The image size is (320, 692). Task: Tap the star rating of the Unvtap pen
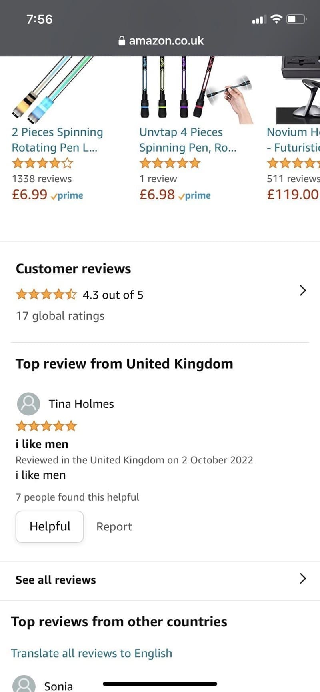click(170, 163)
